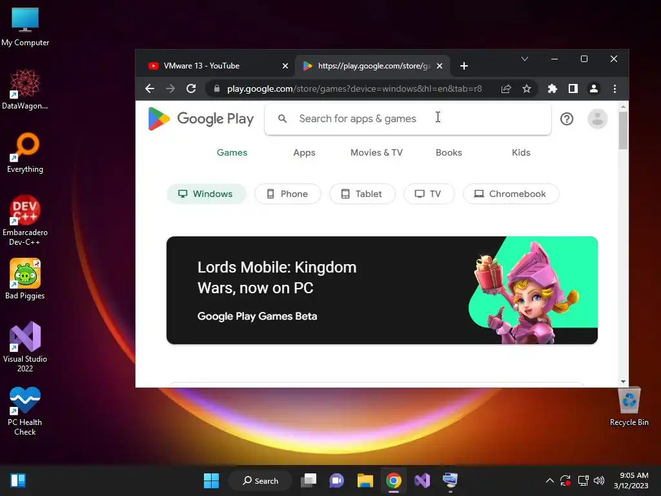Click the taskbar Search box

(x=260, y=480)
